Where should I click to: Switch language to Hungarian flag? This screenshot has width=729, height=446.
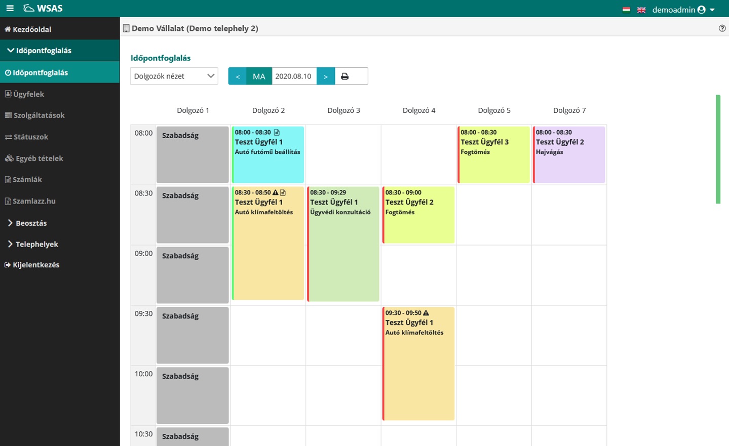626,10
